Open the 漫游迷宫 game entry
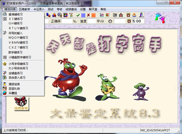This screenshot has width=182, height=134. tap(14, 84)
